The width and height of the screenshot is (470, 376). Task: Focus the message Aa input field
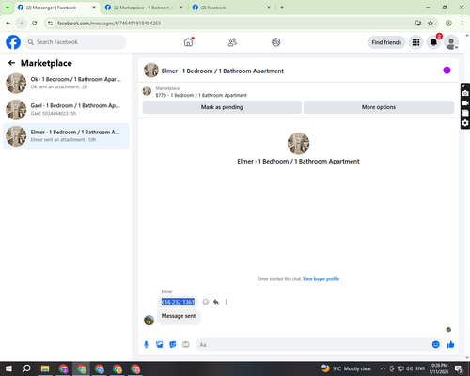(x=313, y=345)
